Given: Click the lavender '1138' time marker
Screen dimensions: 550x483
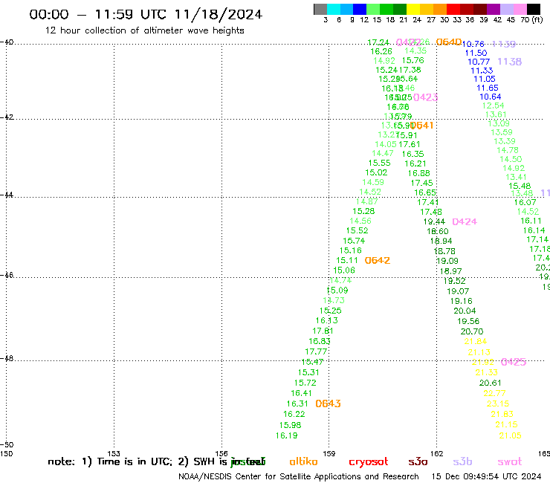Looking at the screenshot, I should click(510, 62).
